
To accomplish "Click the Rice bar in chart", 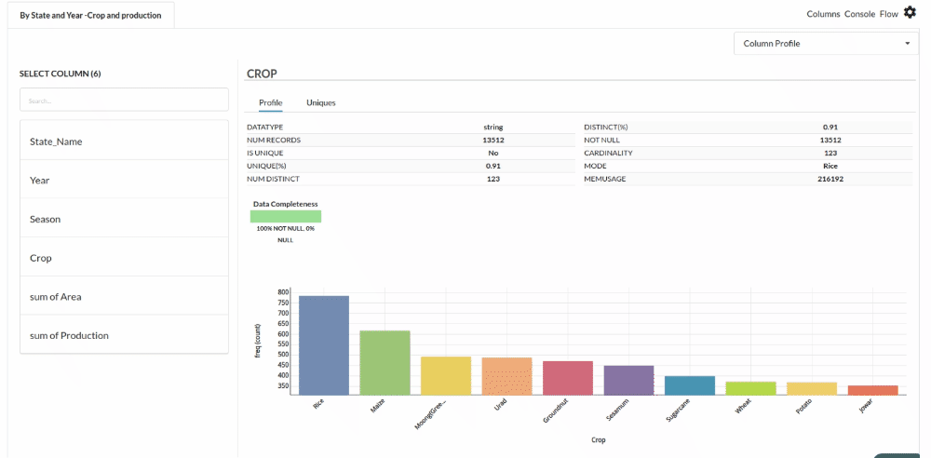I will [324, 345].
